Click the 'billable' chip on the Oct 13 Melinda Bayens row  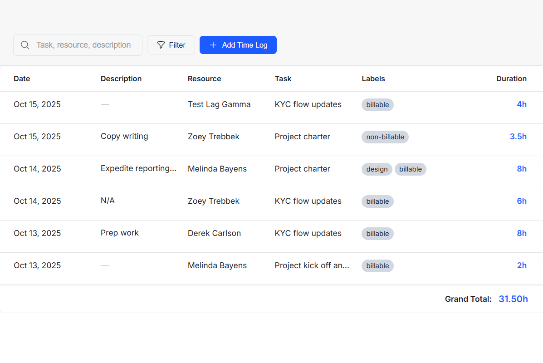pos(377,265)
